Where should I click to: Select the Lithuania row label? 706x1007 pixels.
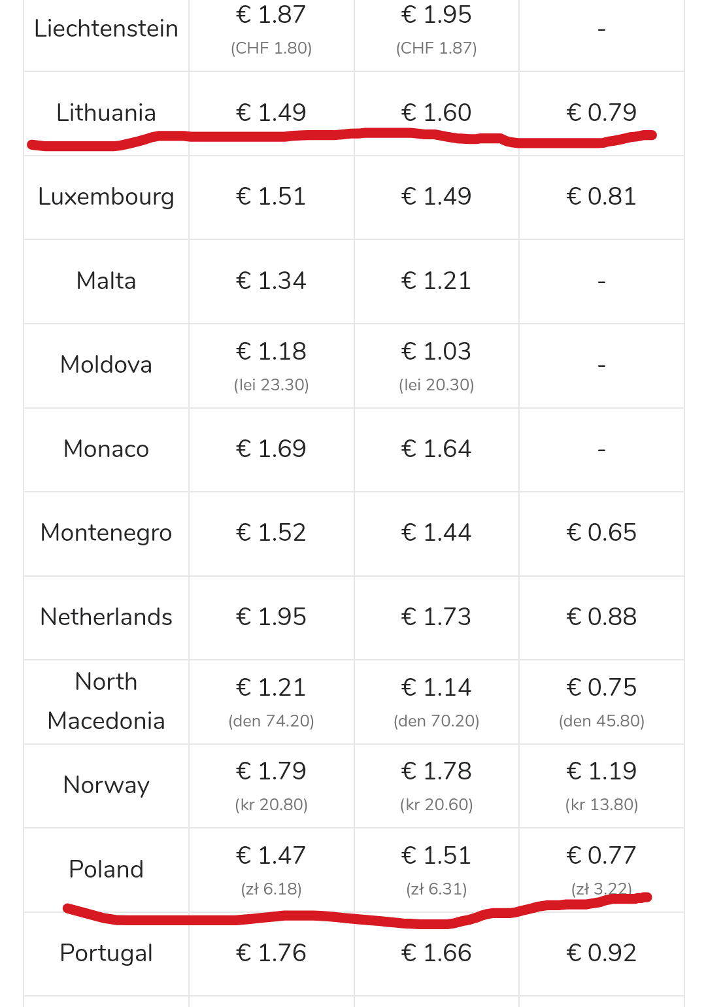106,112
